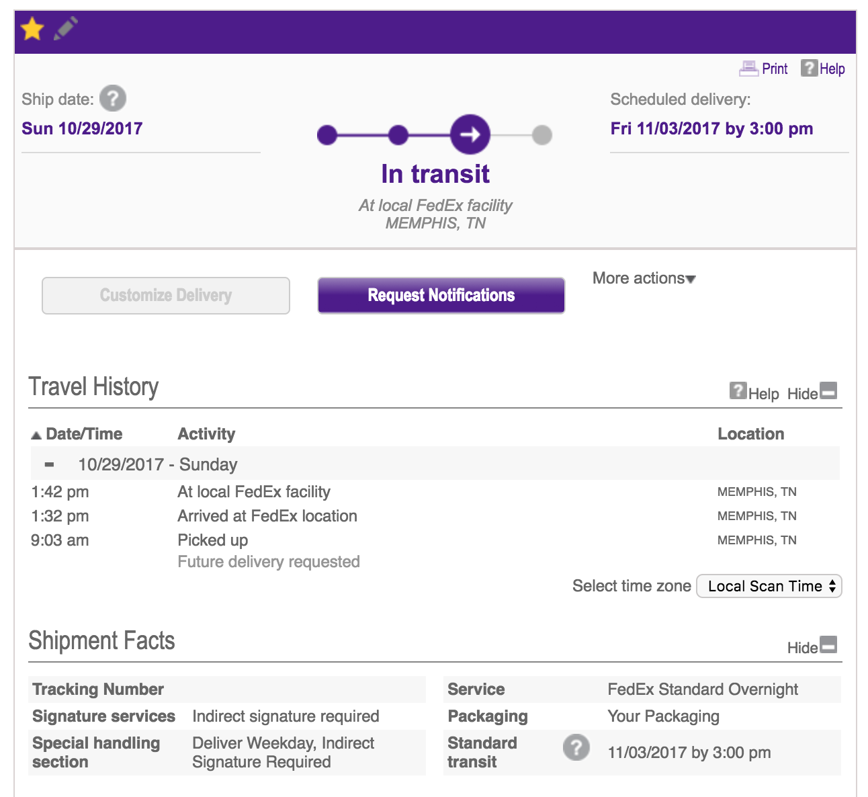Click the Request Notifications button

point(441,295)
